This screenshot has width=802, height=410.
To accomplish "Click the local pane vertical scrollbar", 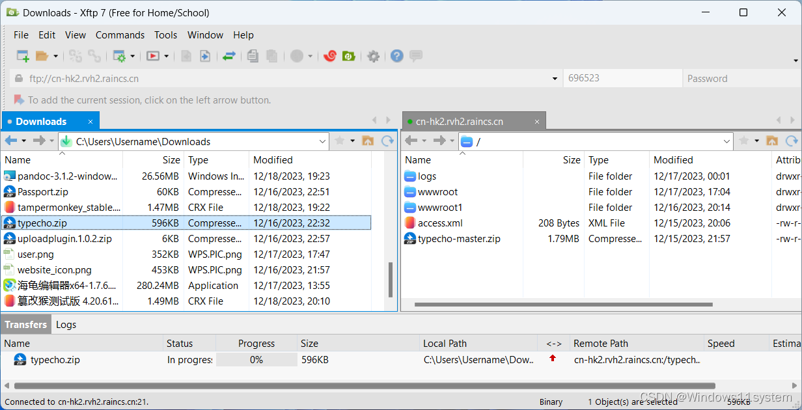I will click(391, 280).
